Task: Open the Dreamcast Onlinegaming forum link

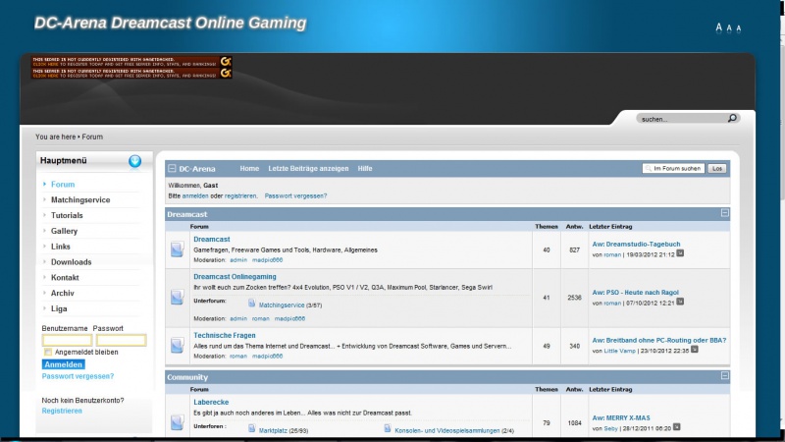Action: pos(234,277)
